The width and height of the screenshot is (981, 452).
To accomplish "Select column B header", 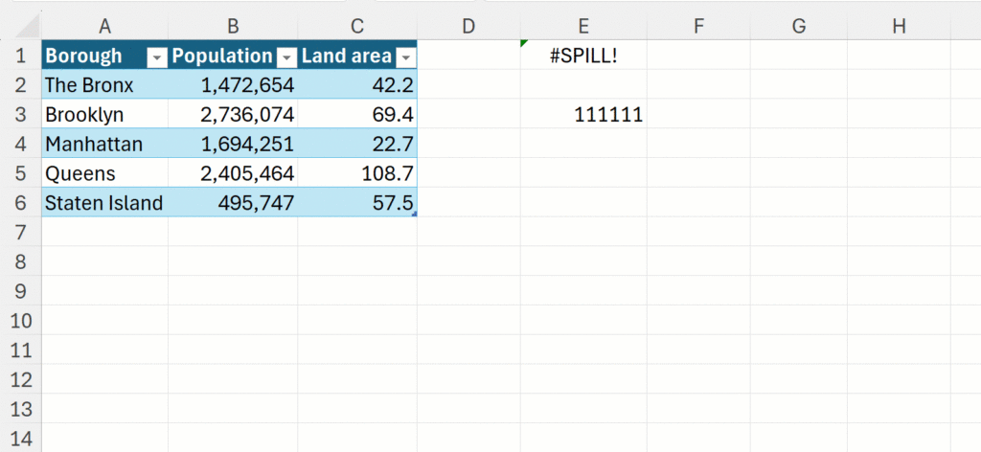I will tap(233, 26).
